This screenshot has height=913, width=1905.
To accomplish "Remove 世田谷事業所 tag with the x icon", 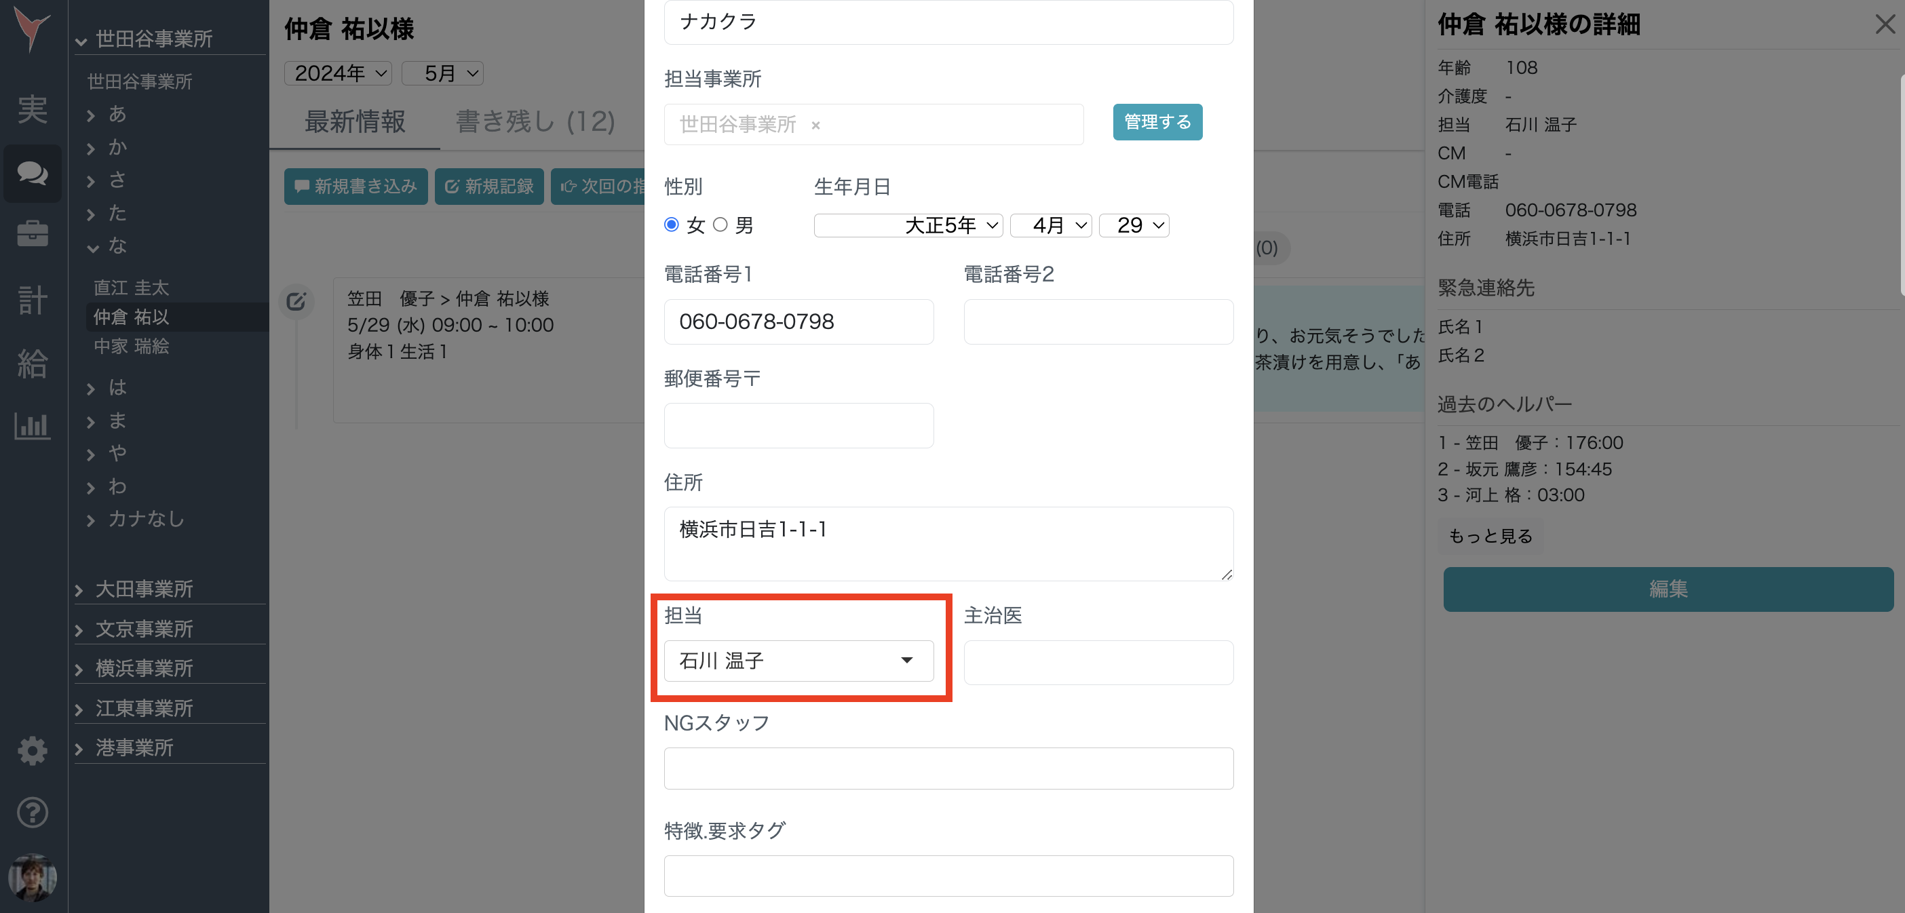I will click(815, 125).
